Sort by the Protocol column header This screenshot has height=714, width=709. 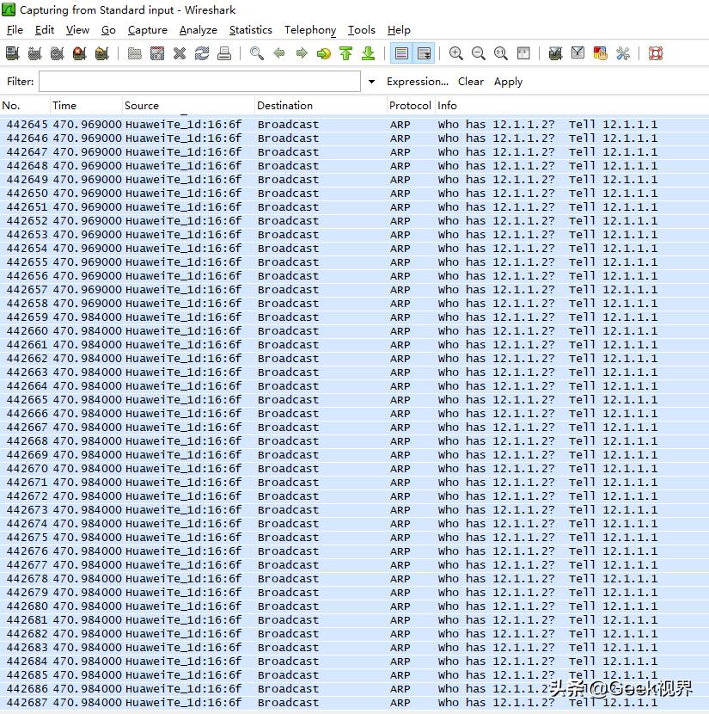[411, 105]
